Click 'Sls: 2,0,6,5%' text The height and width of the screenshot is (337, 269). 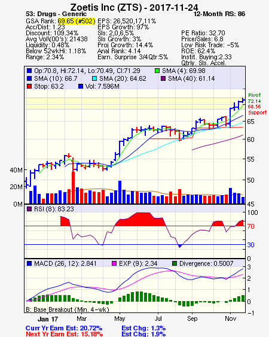click(x=115, y=33)
